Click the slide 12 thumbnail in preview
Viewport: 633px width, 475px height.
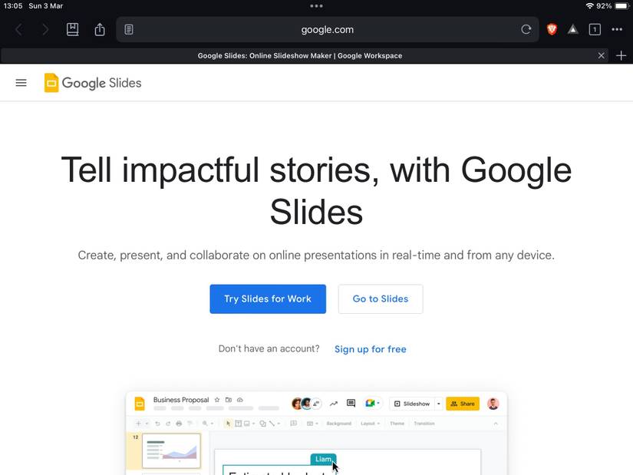point(171,450)
